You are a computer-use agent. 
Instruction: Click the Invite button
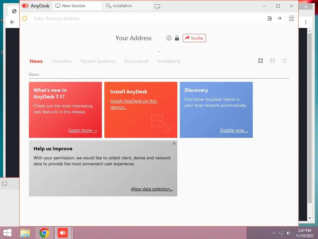coord(194,38)
